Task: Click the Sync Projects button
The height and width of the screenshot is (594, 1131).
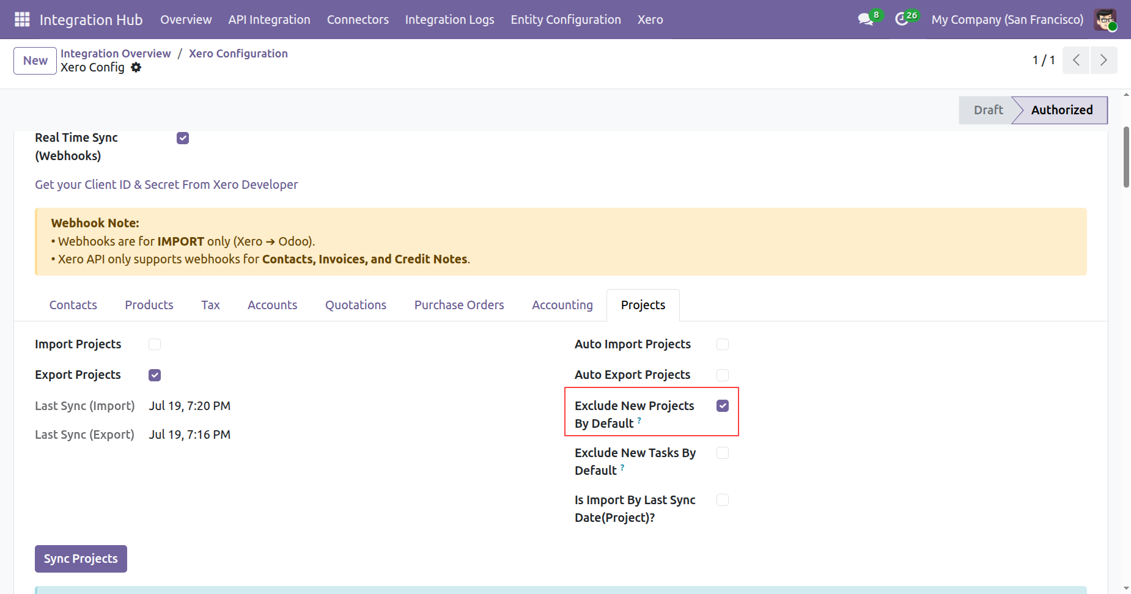Action: coord(81,559)
